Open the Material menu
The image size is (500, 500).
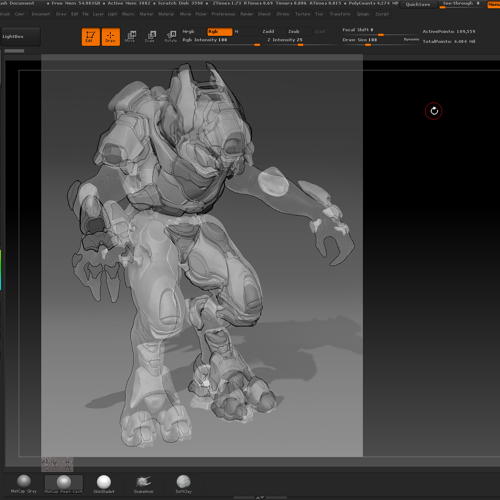point(166,14)
